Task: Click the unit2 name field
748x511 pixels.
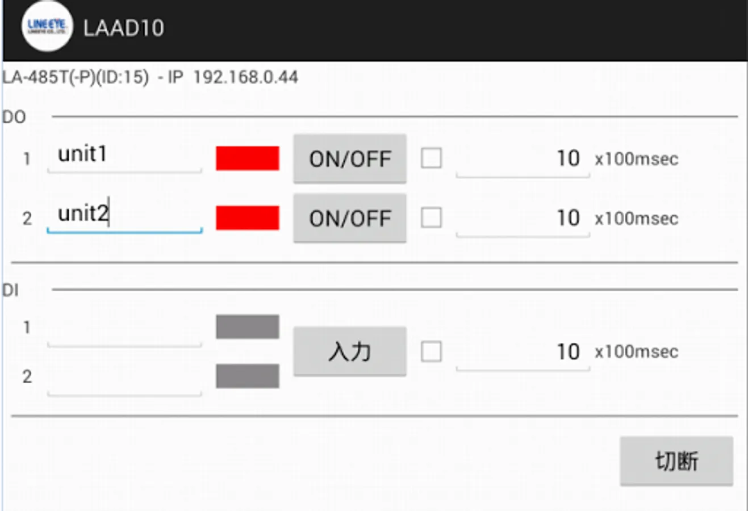Action: point(124,215)
